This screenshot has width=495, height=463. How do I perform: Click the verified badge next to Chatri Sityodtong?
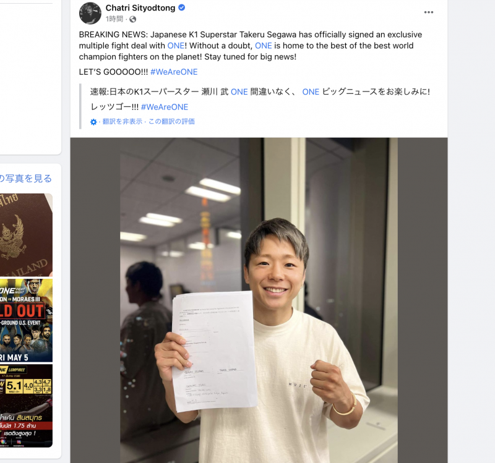(x=182, y=7)
